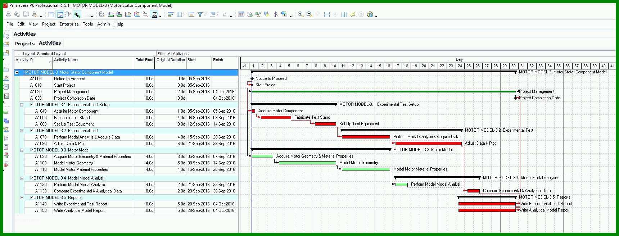Click the Total Float column header
This screenshot has width=619, height=236.
coord(144,63)
